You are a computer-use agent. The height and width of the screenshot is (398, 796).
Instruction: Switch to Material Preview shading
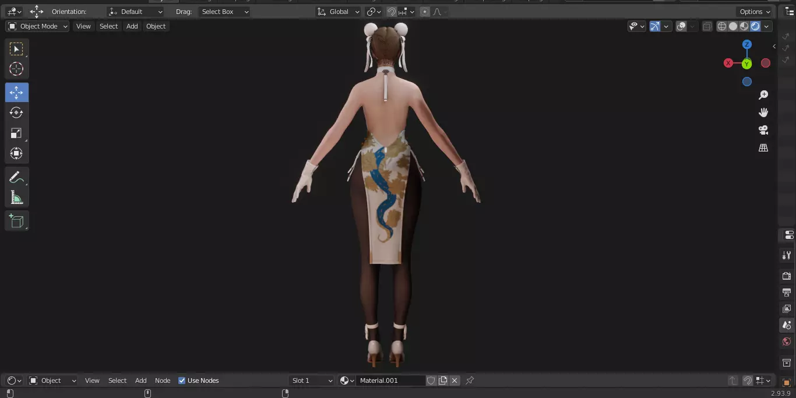point(744,26)
